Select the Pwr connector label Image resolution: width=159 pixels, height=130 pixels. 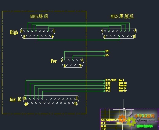click(54, 61)
